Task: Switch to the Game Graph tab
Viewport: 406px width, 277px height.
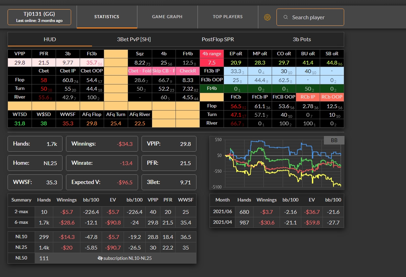Action: click(x=167, y=17)
